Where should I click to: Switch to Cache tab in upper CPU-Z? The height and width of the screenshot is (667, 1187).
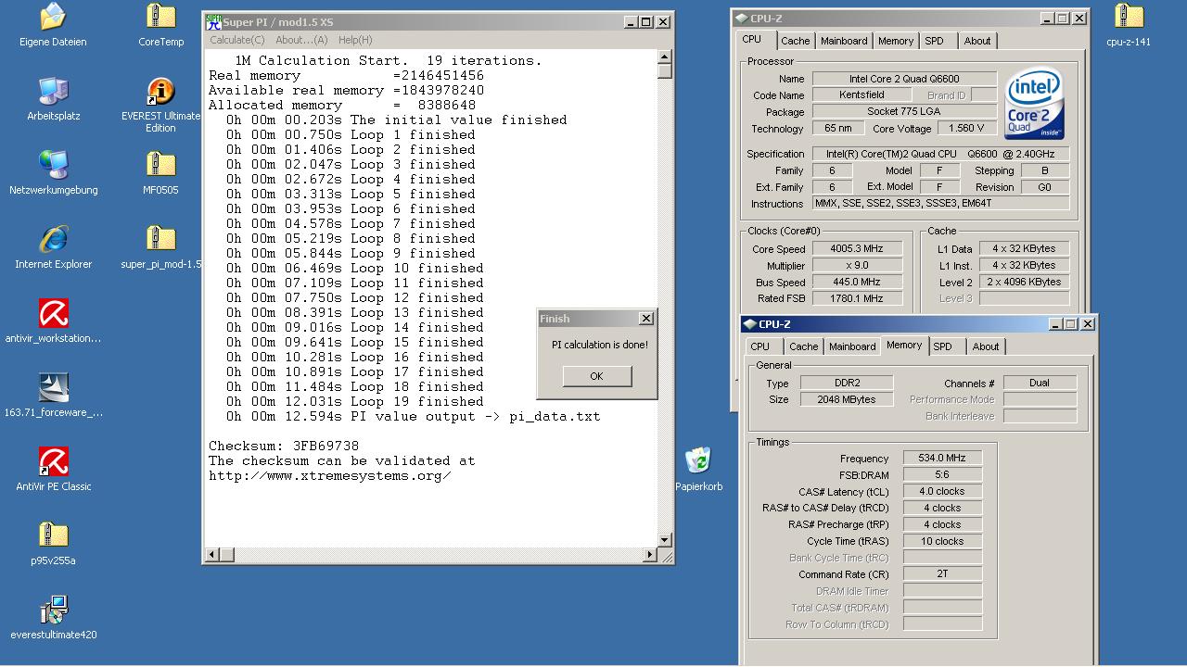[x=795, y=41]
